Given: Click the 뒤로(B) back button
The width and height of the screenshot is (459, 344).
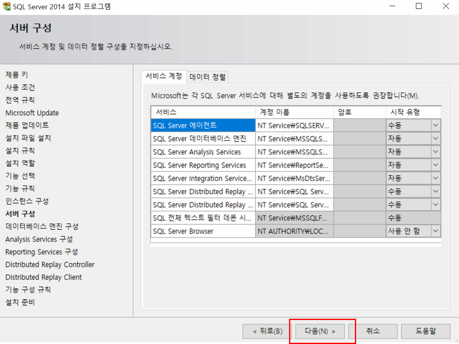Looking at the screenshot, I should click(x=268, y=331).
